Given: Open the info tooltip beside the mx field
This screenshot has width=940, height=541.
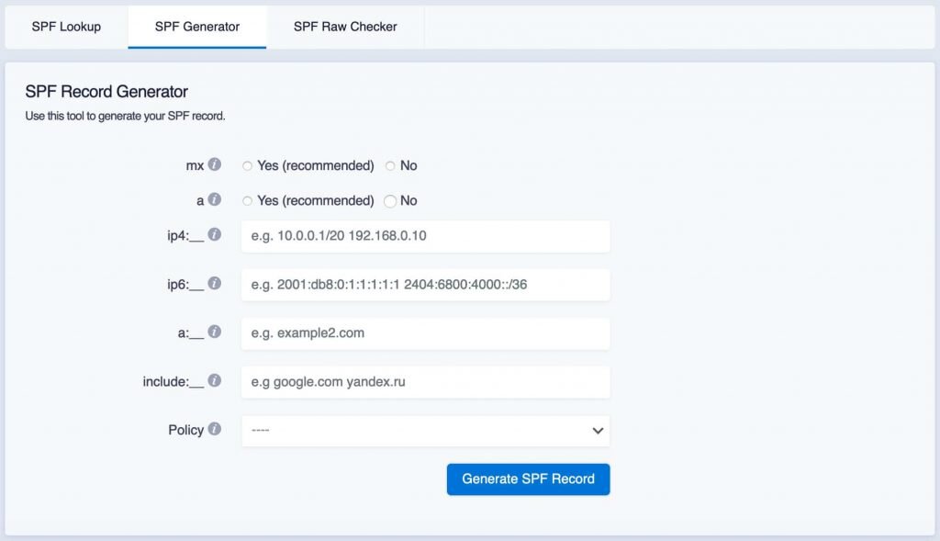Looking at the screenshot, I should click(215, 164).
